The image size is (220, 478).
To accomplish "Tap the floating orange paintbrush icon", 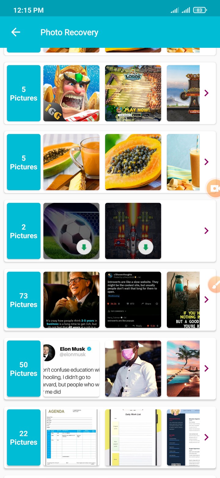I will (214, 285).
